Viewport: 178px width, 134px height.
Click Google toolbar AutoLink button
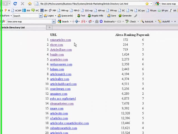pos(147,21)
